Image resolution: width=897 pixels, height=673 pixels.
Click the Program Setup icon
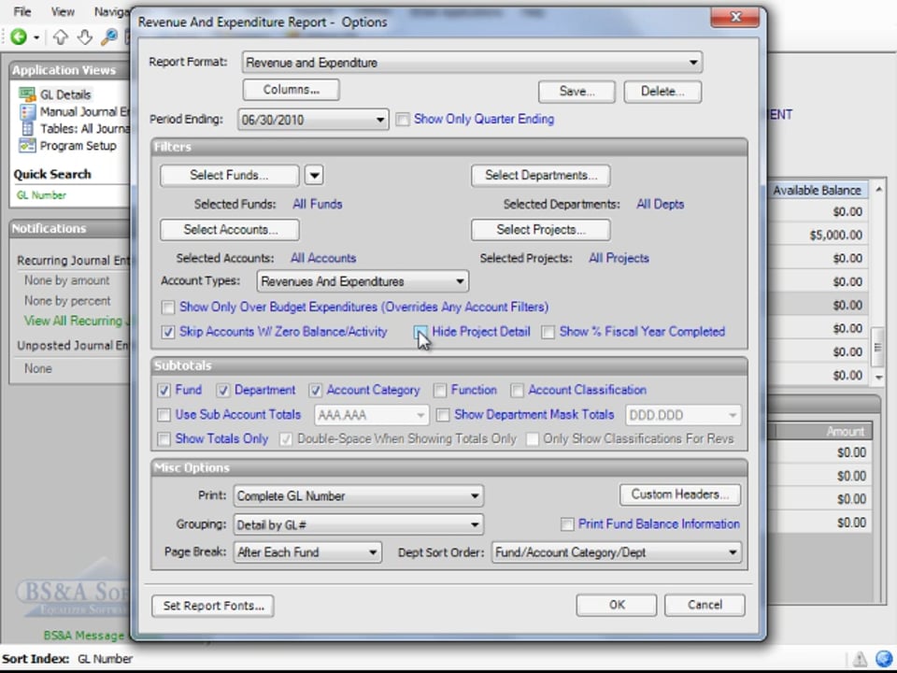(27, 146)
